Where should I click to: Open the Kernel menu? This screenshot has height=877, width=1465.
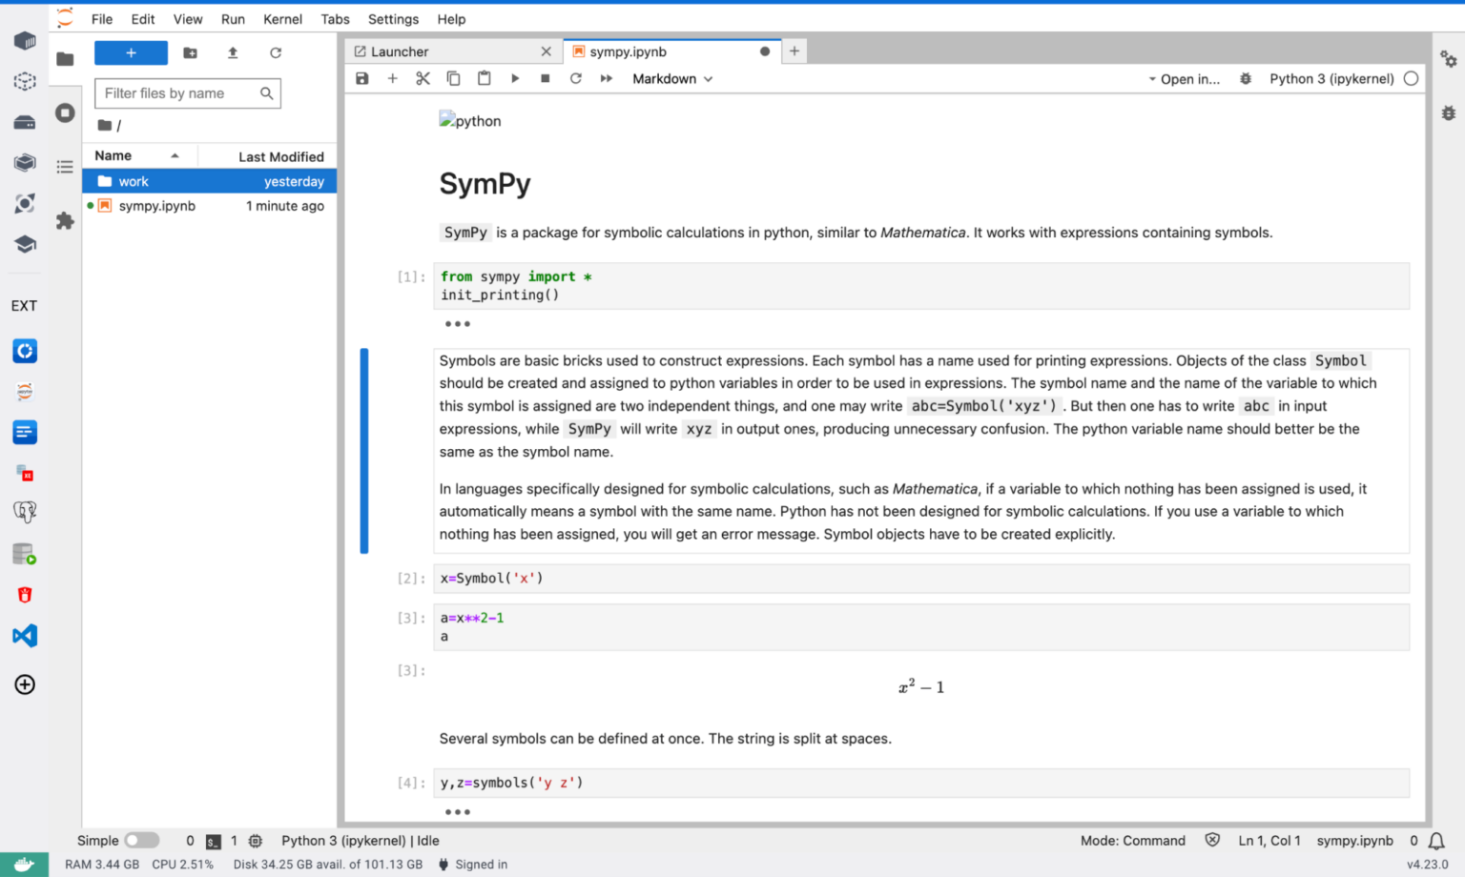point(282,19)
